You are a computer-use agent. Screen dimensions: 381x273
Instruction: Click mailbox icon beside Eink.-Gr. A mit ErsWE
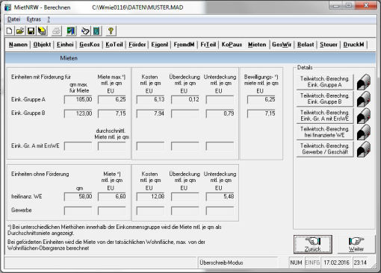[364, 116]
